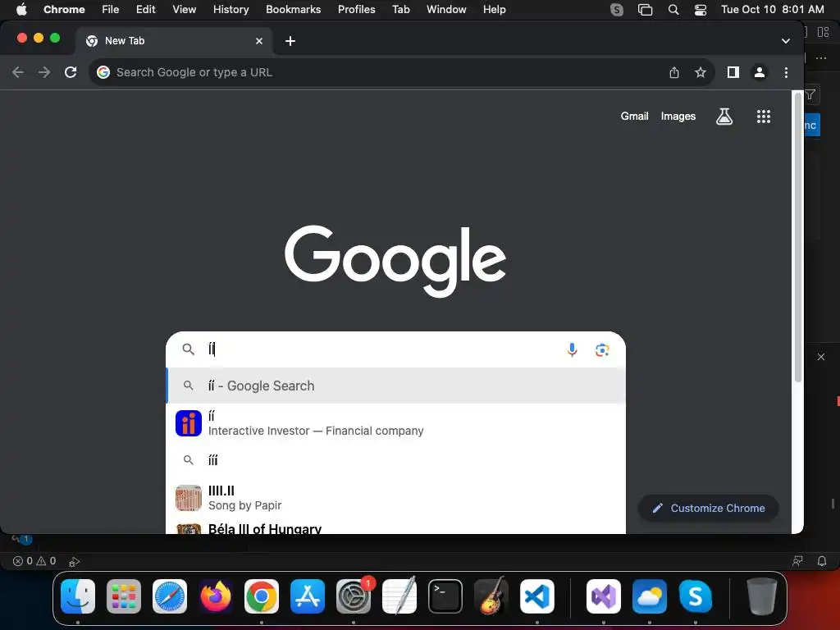Open Visual Studio Code from the Dock

click(x=537, y=596)
